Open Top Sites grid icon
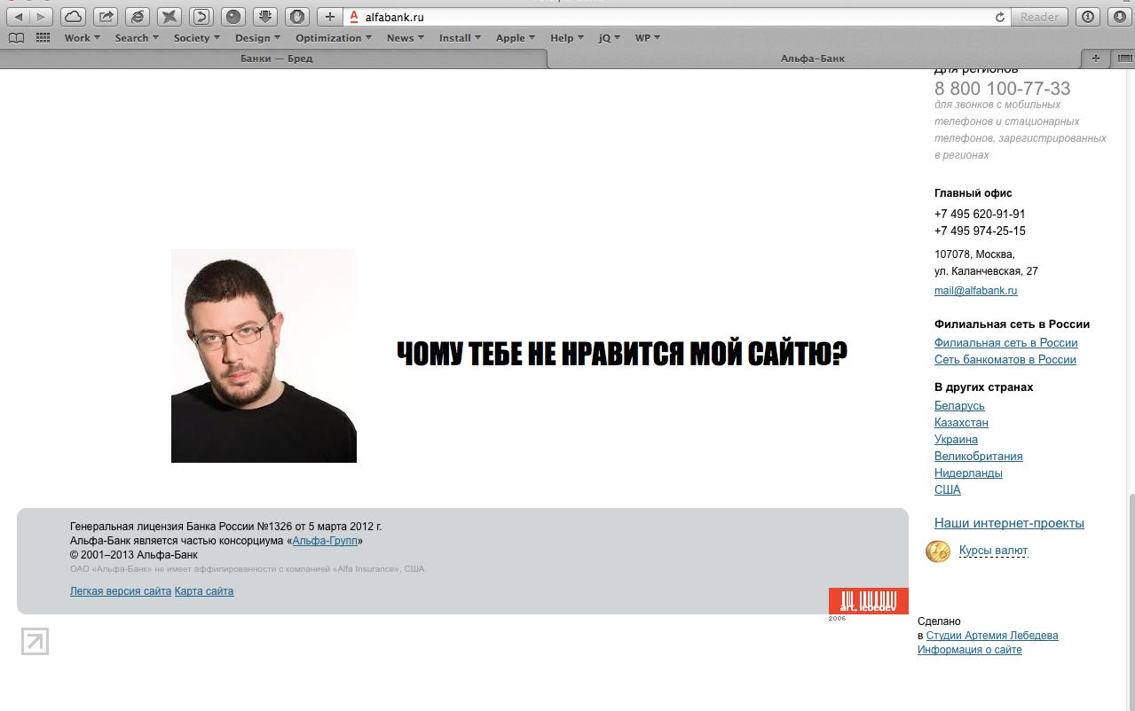The image size is (1135, 711). 43,38
